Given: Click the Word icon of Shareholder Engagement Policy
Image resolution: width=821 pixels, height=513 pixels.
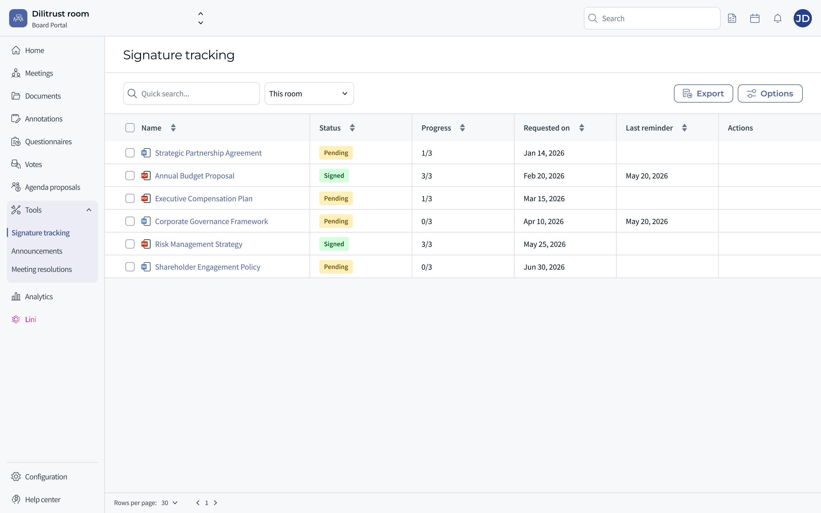Looking at the screenshot, I should tap(146, 267).
